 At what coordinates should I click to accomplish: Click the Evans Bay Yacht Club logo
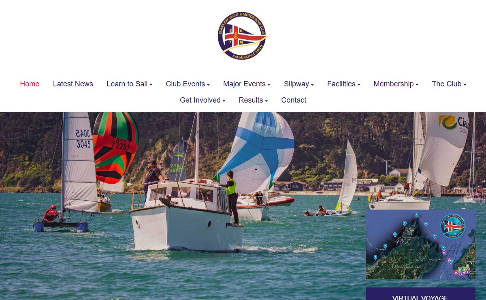243,36
